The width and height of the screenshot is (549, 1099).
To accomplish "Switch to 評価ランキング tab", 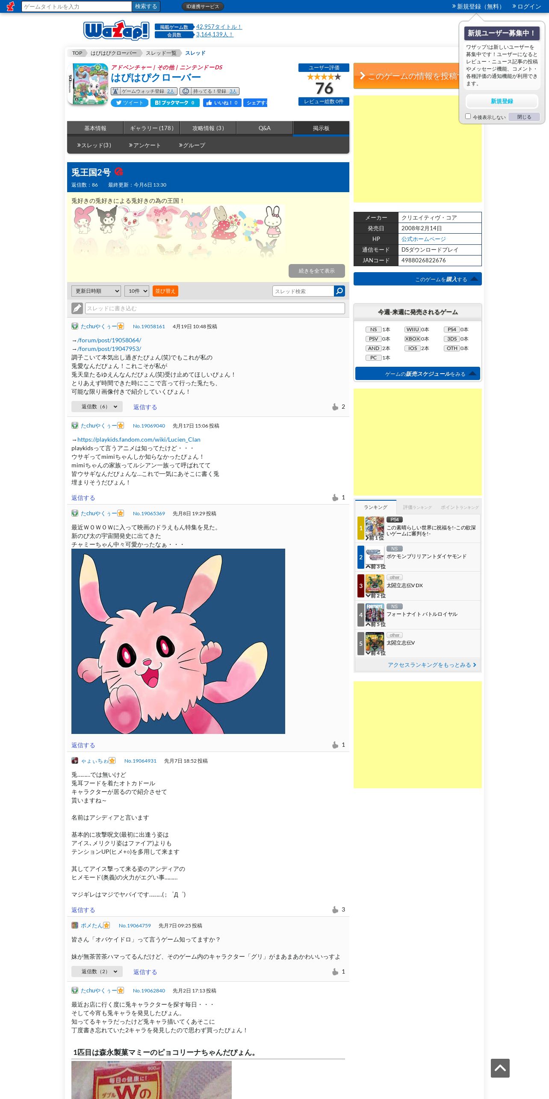I will (417, 507).
